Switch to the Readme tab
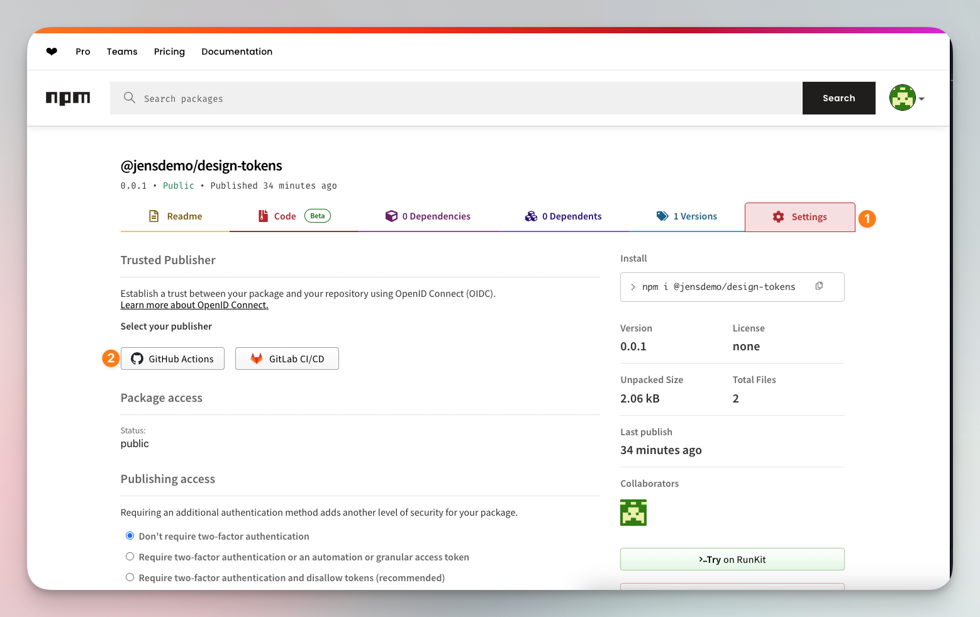The width and height of the screenshot is (980, 617). tap(175, 216)
